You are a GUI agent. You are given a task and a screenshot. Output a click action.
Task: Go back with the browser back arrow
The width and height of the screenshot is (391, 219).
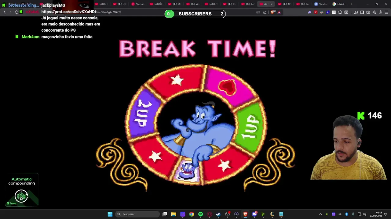click(x=4, y=12)
